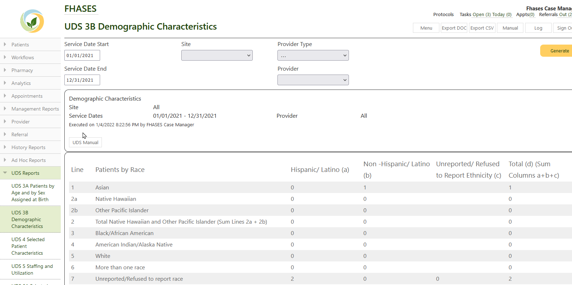
Task: Open the Site dropdown
Action: tap(217, 55)
